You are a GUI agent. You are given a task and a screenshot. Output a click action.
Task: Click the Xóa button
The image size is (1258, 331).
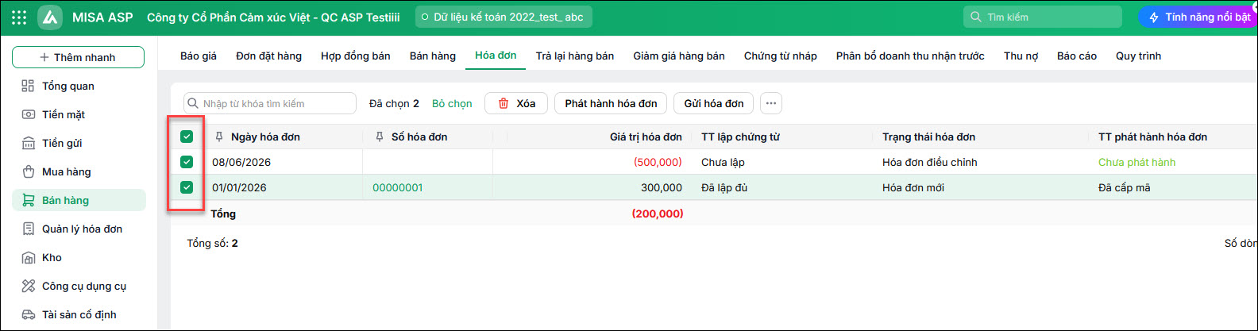(x=516, y=103)
